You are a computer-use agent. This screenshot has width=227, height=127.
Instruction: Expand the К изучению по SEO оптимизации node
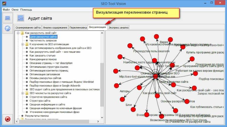click(x=22, y=44)
